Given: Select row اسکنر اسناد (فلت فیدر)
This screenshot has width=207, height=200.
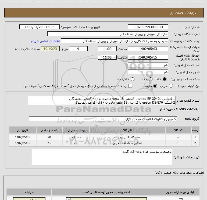Looking at the screenshot, I should pyautogui.click(x=104, y=143).
